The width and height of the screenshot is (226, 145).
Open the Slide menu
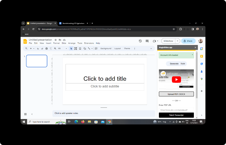tap(64, 43)
